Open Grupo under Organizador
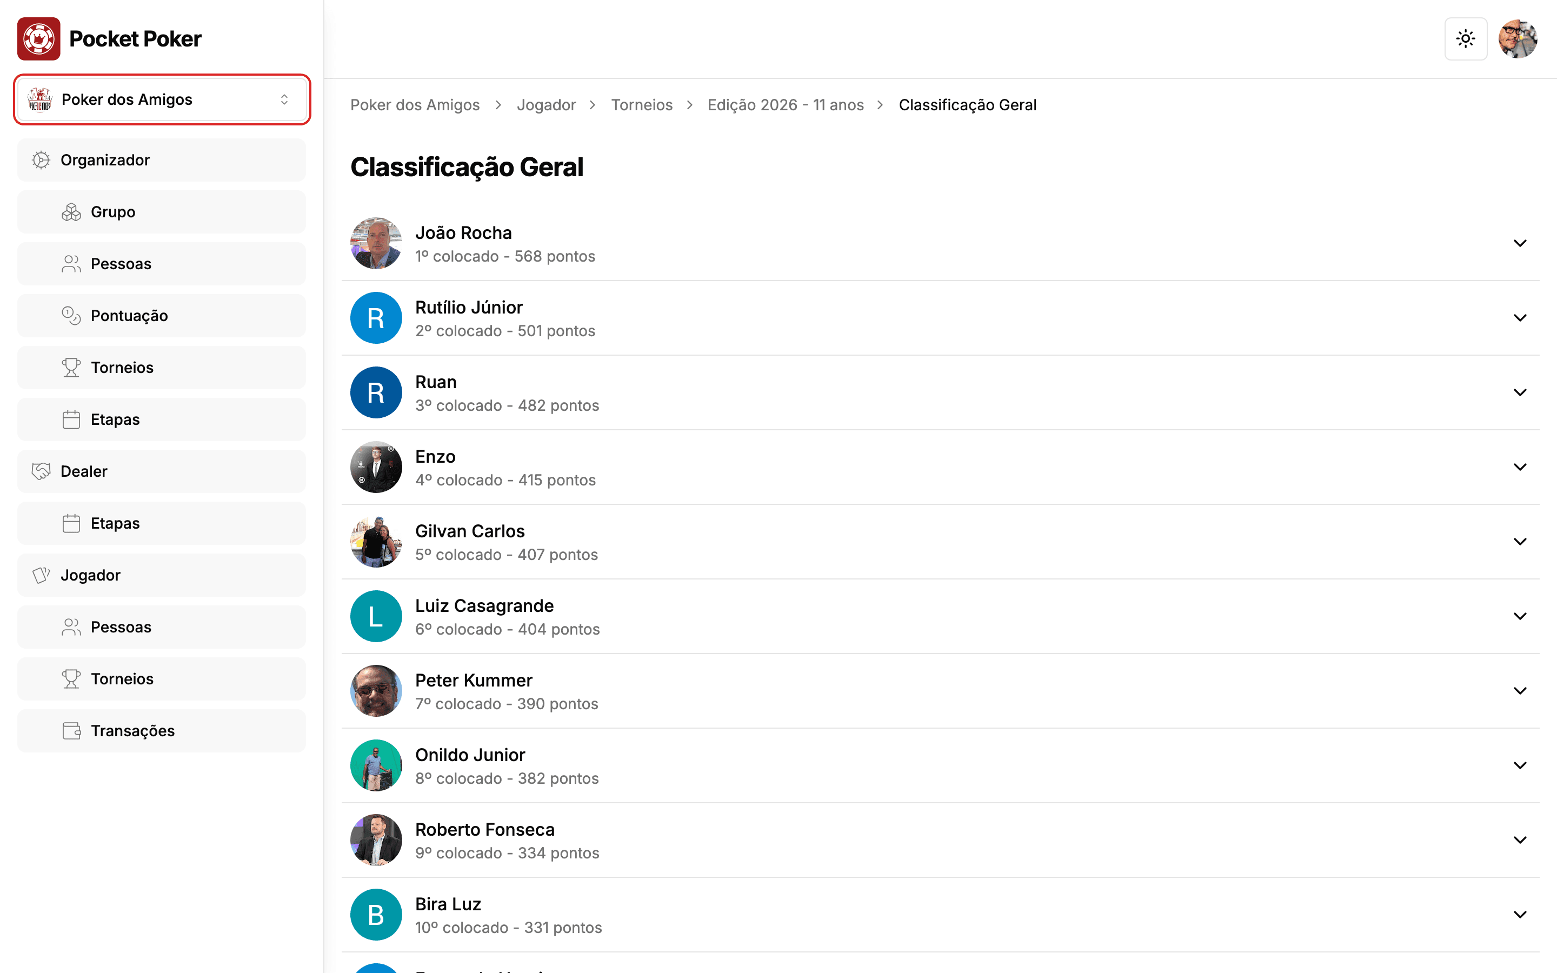The image size is (1557, 973). tap(162, 212)
